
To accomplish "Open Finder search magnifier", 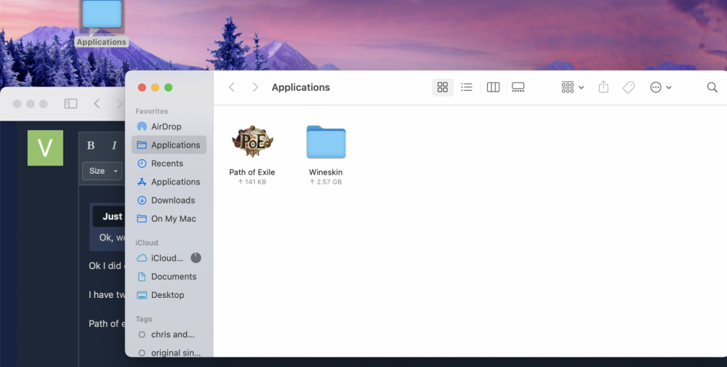I will click(x=712, y=87).
